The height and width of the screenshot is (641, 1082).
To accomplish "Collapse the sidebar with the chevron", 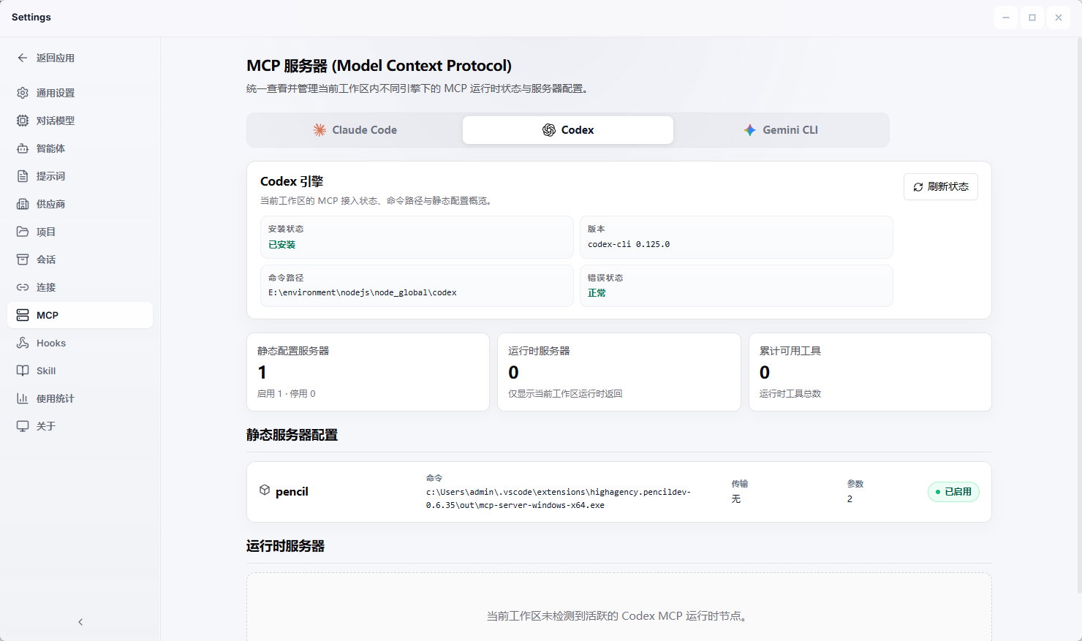I will 80,622.
